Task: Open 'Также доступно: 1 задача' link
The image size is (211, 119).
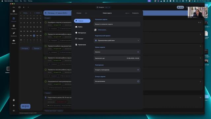Action: tap(54, 111)
